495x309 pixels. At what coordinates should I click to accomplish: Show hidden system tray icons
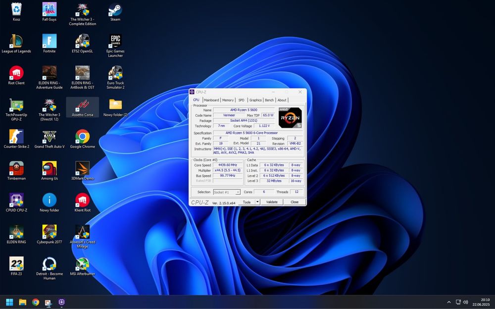tap(448, 302)
